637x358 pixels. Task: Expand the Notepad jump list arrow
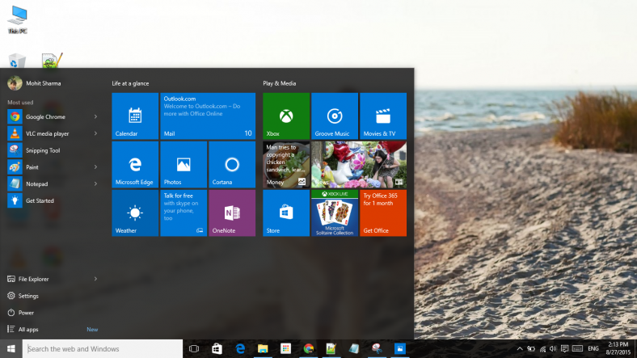click(x=96, y=184)
